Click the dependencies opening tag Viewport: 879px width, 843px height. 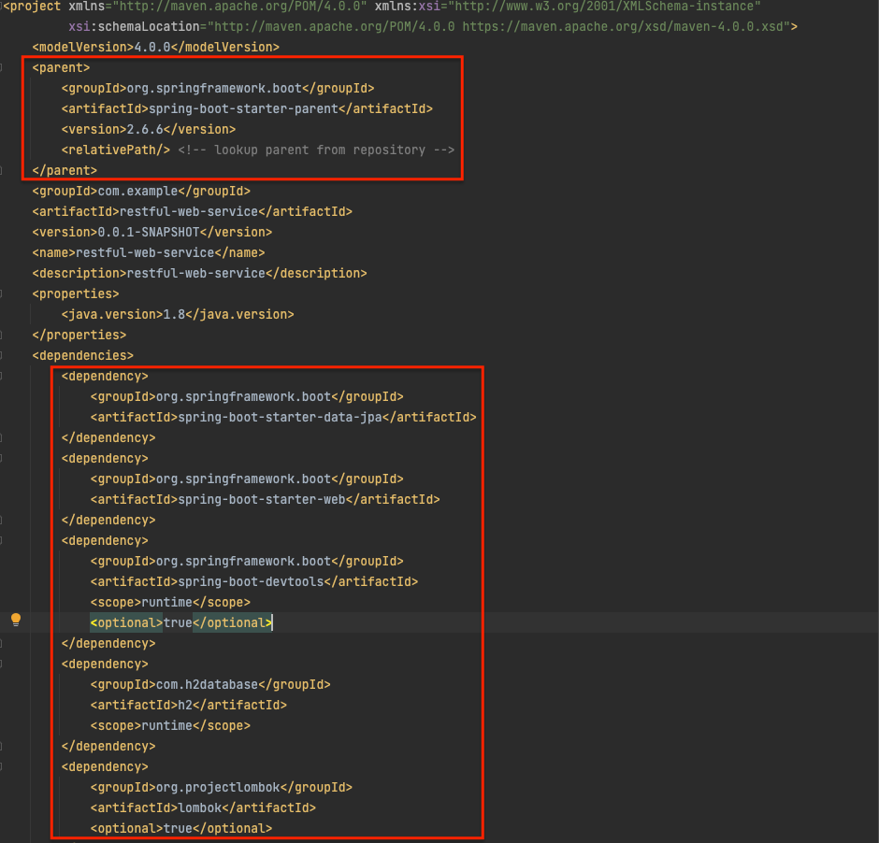click(x=81, y=355)
